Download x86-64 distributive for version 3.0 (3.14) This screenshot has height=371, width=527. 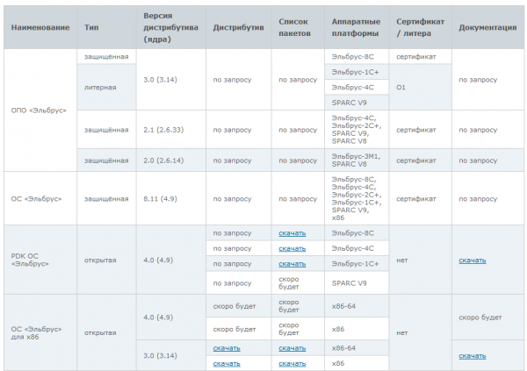(226, 348)
